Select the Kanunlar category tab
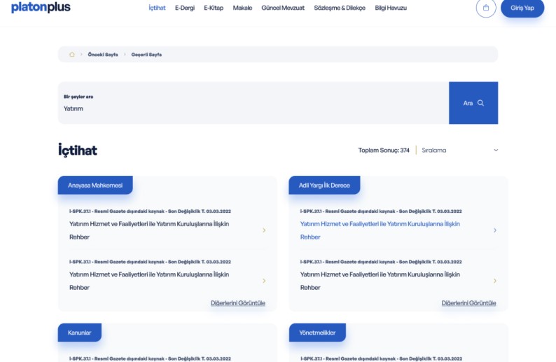The image size is (556, 362). (79, 333)
